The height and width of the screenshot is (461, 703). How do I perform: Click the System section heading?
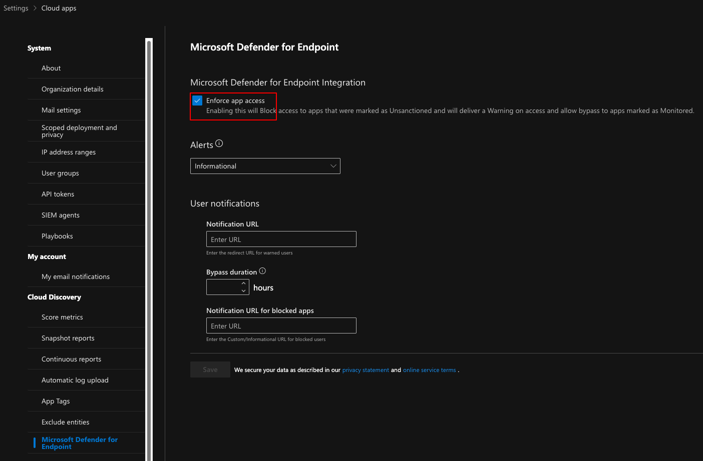tap(39, 48)
